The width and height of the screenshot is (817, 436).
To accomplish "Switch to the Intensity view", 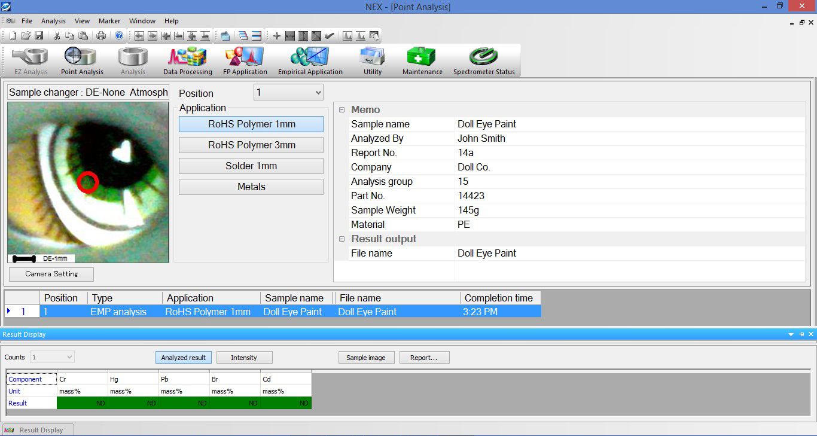I will pos(244,358).
